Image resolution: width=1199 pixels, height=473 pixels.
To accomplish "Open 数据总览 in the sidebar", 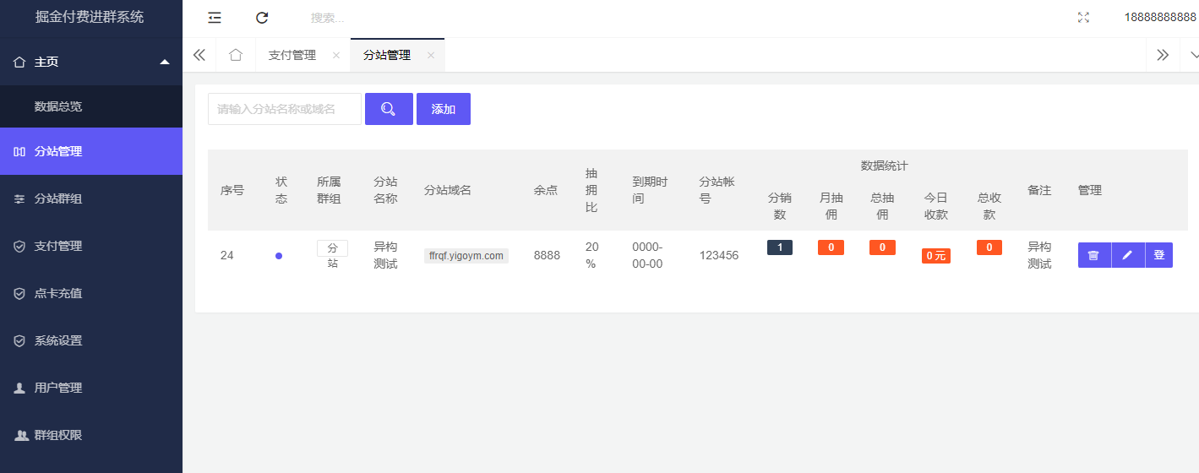I will 90,106.
